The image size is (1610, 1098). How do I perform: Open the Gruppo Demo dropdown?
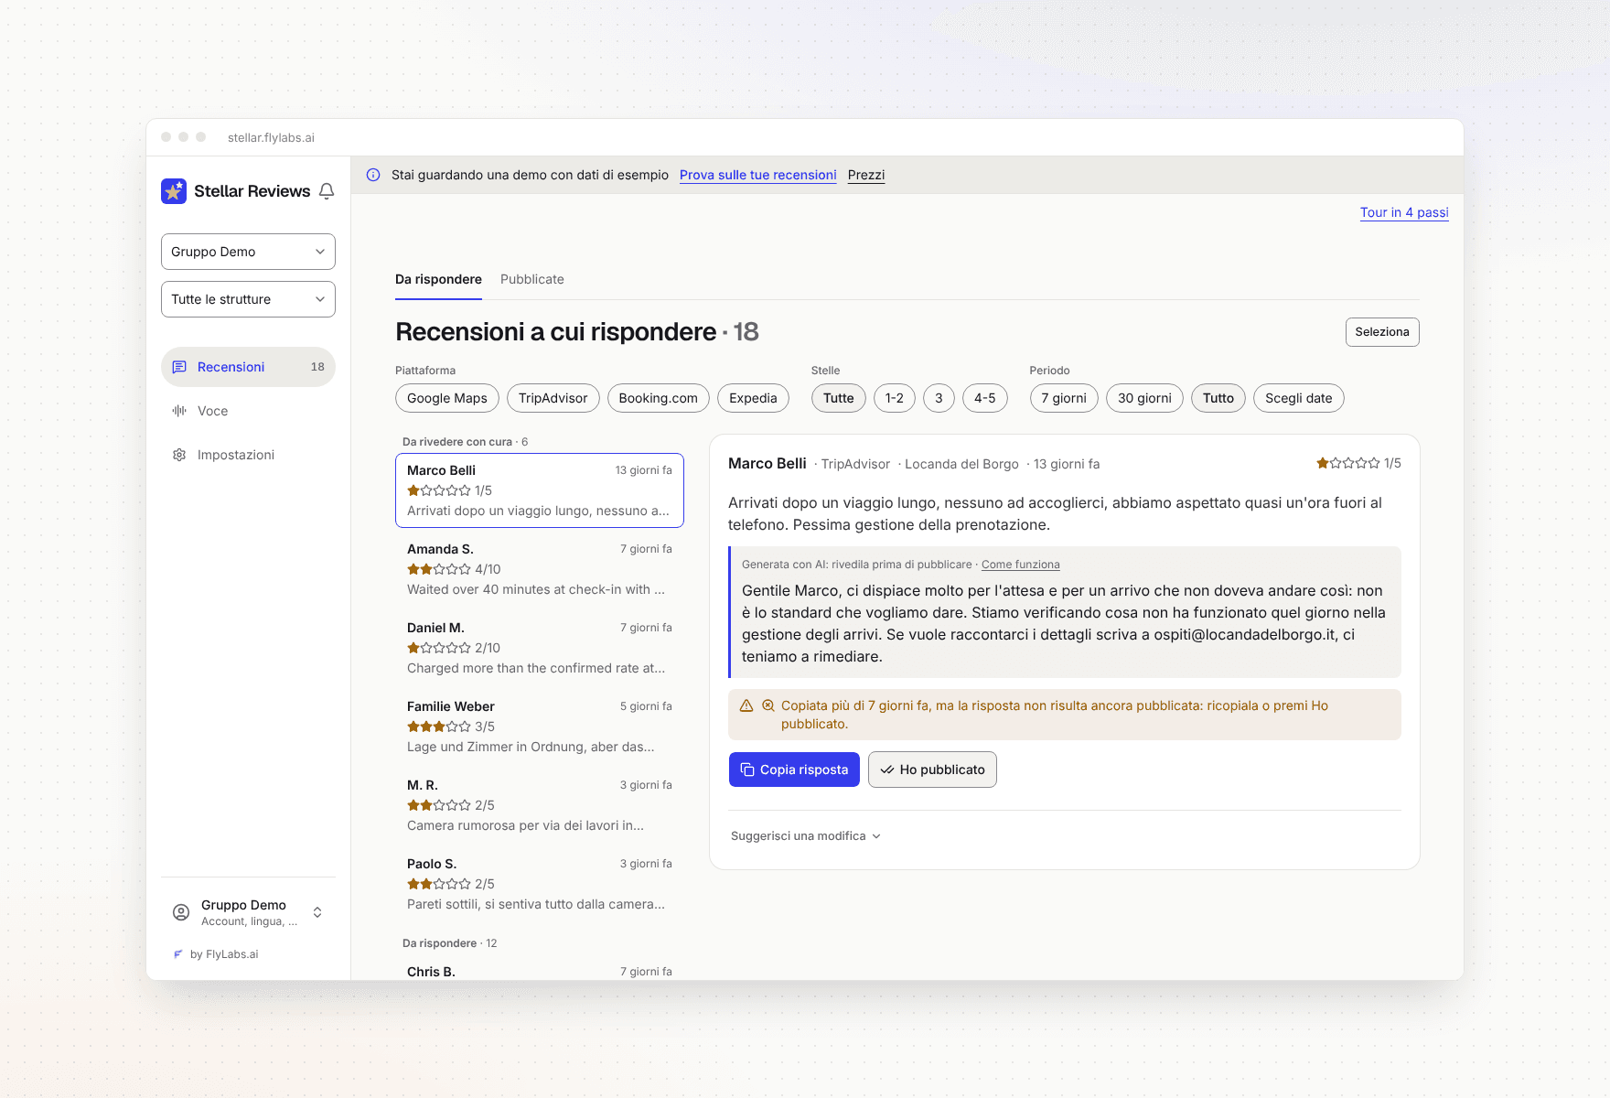point(248,252)
